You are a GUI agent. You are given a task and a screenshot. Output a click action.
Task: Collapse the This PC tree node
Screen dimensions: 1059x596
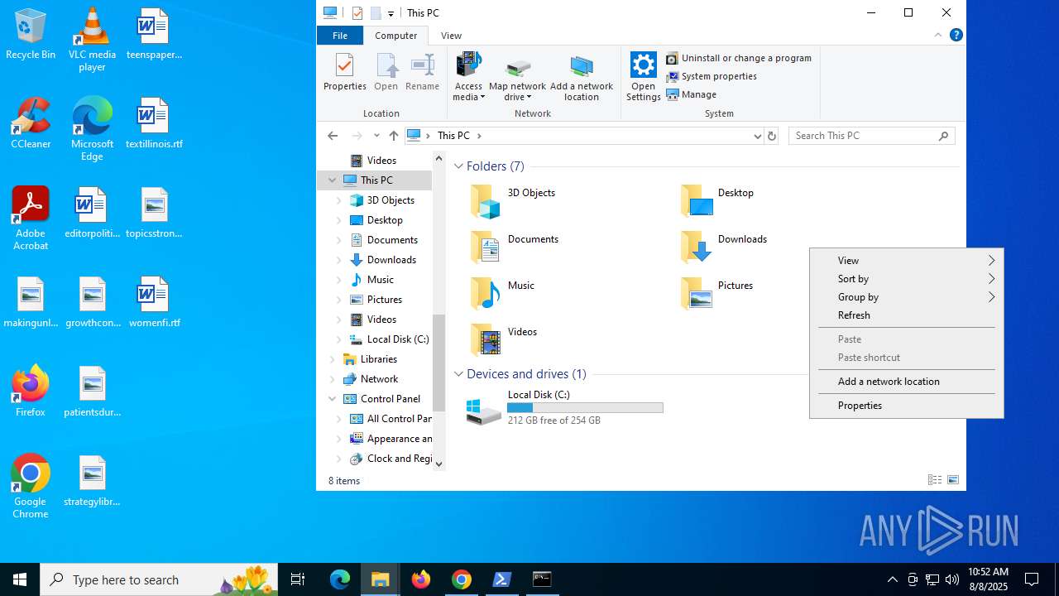(332, 180)
